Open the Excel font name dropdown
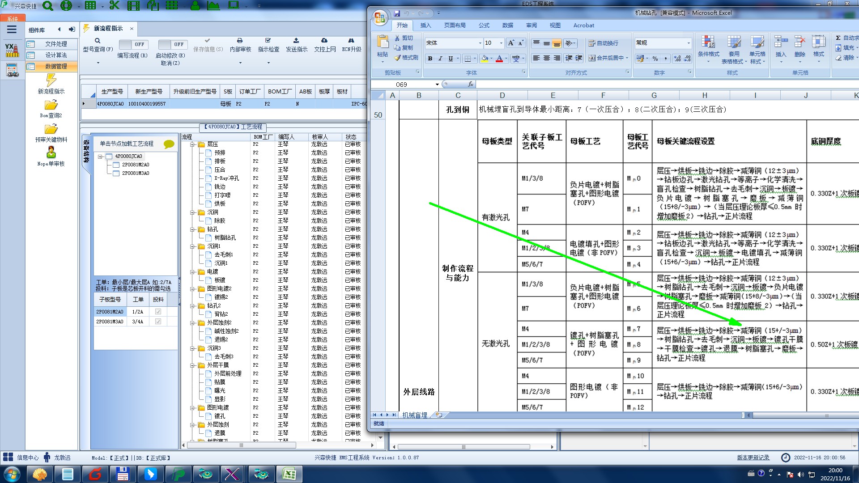The height and width of the screenshot is (483, 859). tap(480, 43)
